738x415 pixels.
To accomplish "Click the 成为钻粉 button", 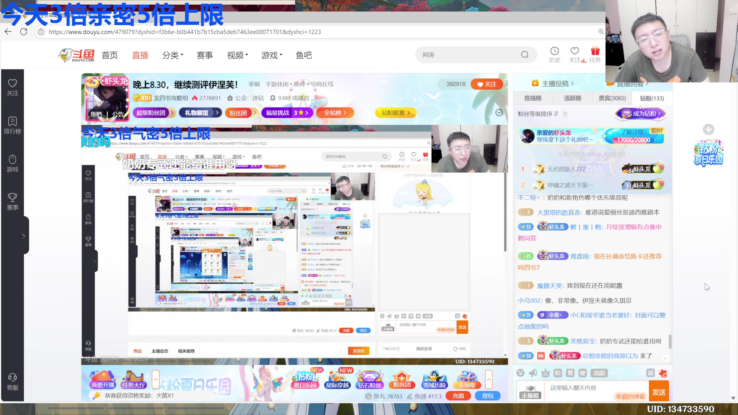I will [x=641, y=114].
